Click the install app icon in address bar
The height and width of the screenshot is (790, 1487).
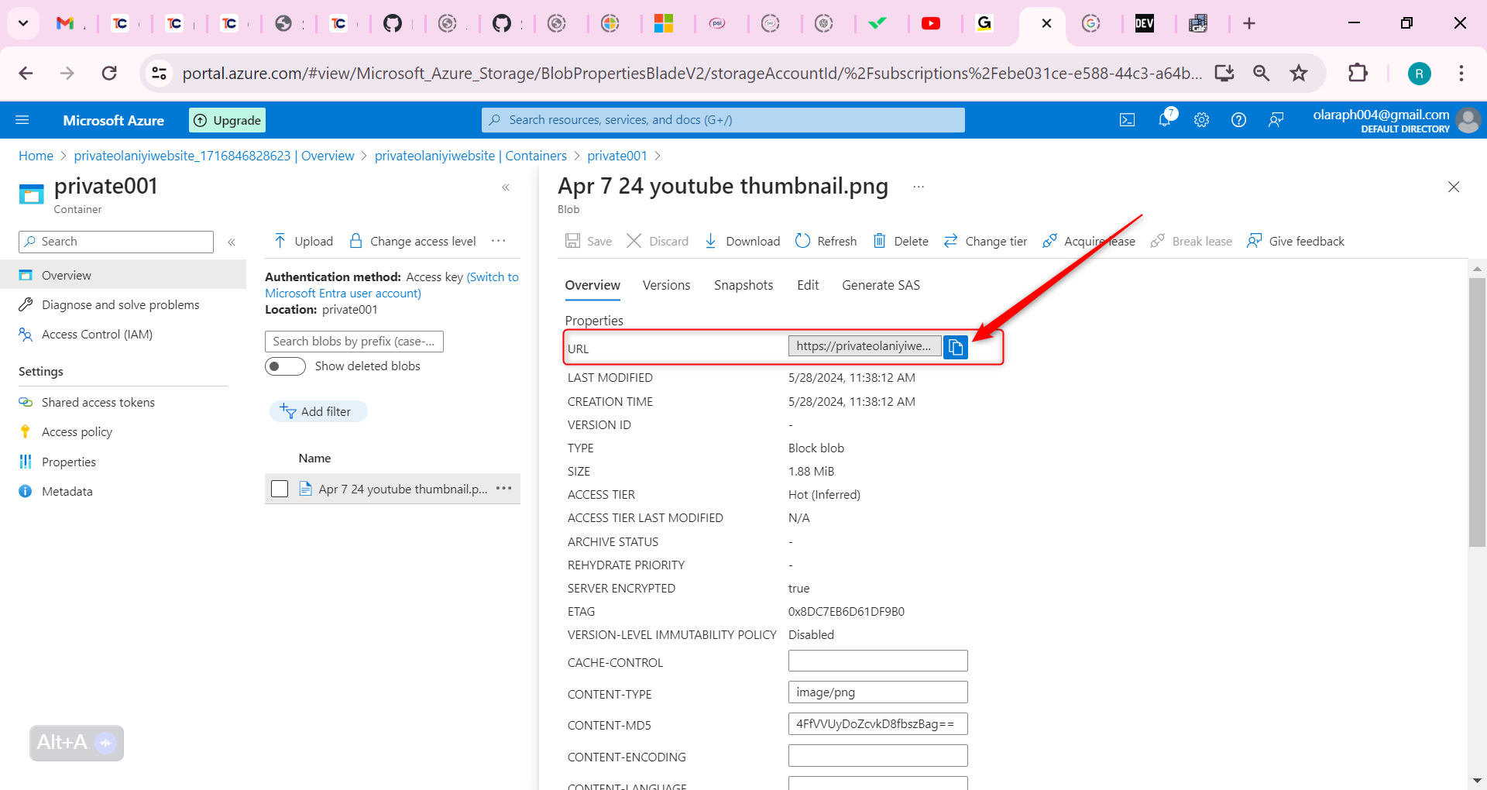[1224, 73]
